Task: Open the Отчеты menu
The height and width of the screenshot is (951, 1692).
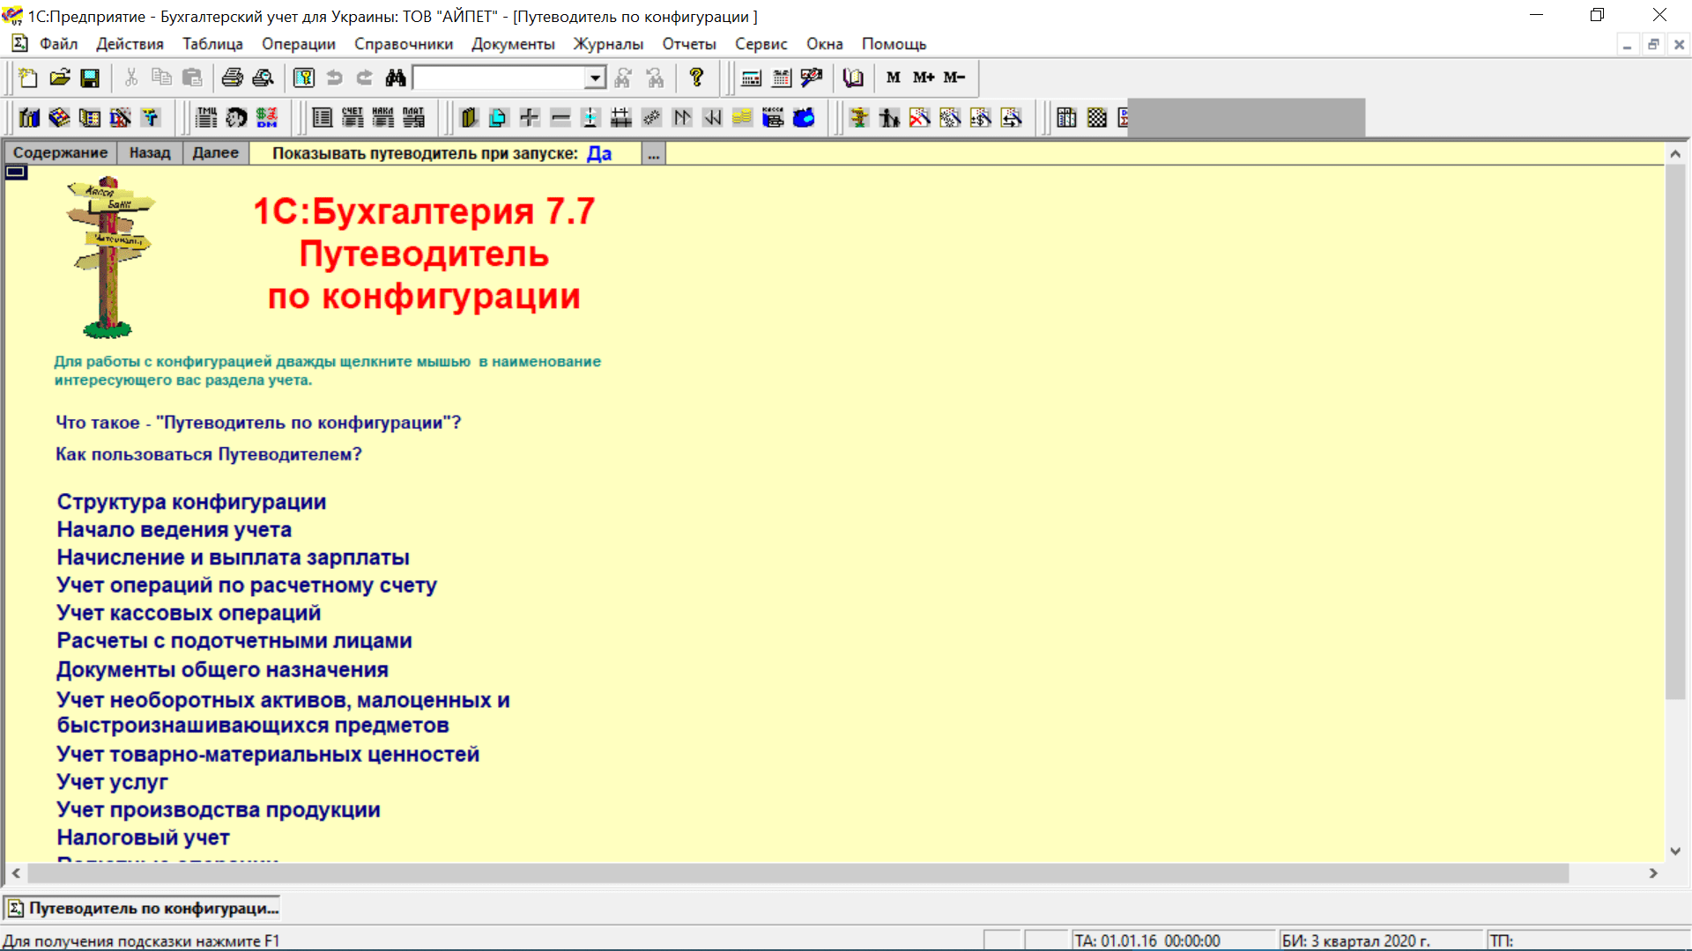Action: point(689,44)
